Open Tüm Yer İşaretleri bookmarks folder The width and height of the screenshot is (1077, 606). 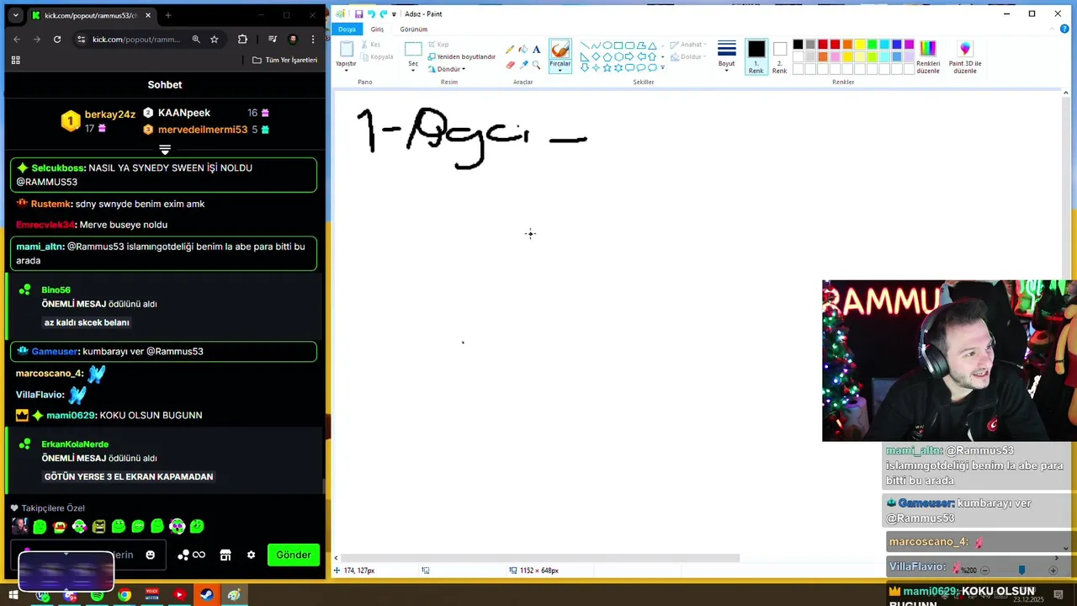click(x=284, y=60)
